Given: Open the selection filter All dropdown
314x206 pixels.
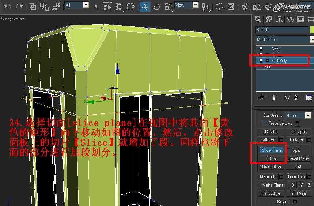Looking at the screenshot, I should pos(77,5).
